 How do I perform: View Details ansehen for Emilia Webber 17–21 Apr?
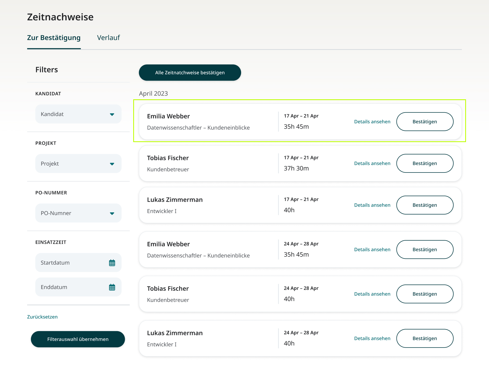pyautogui.click(x=372, y=121)
